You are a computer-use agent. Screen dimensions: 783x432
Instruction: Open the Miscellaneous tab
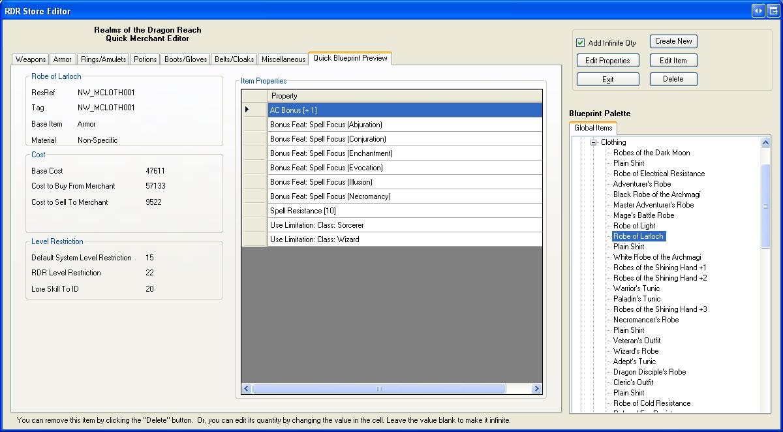283,59
